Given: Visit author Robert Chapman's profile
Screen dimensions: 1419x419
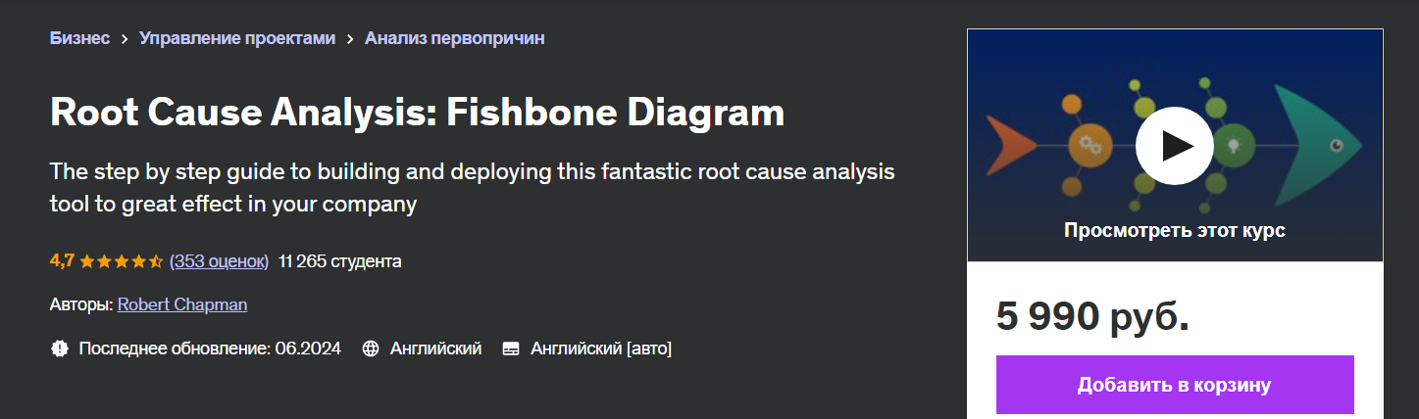Looking at the screenshot, I should click(182, 304).
